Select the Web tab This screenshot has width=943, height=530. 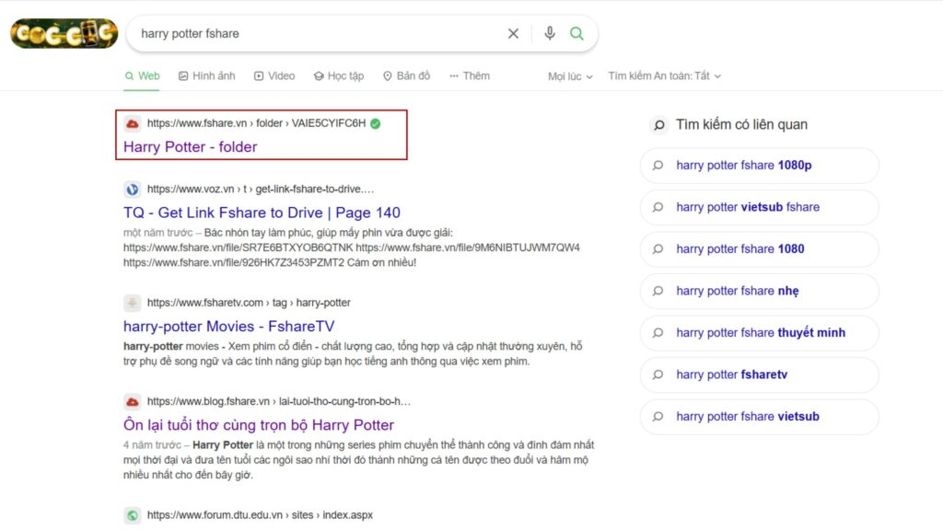coord(142,75)
